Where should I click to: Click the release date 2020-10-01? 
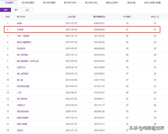point(71,112)
